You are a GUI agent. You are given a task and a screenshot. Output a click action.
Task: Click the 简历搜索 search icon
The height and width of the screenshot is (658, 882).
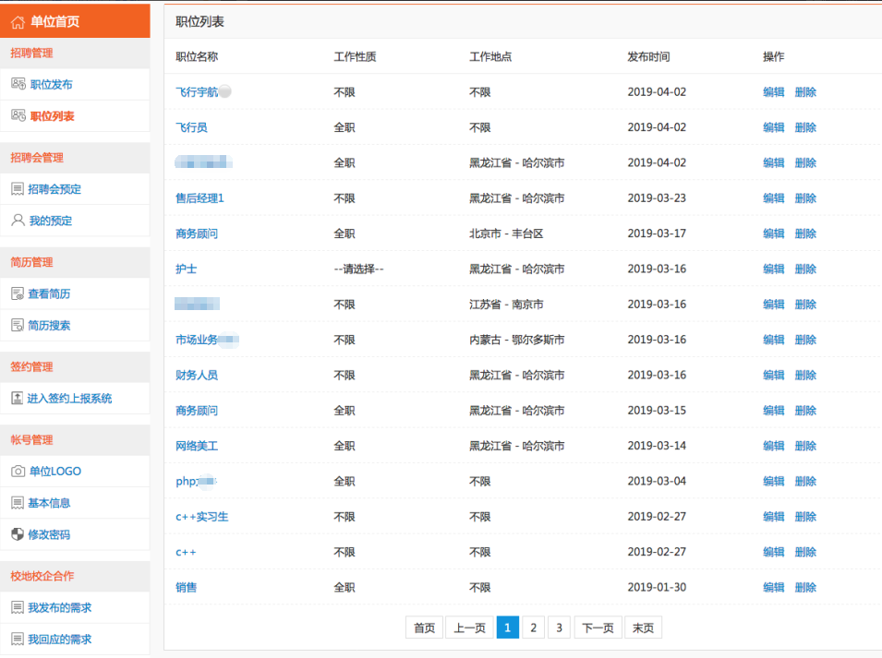(18, 326)
